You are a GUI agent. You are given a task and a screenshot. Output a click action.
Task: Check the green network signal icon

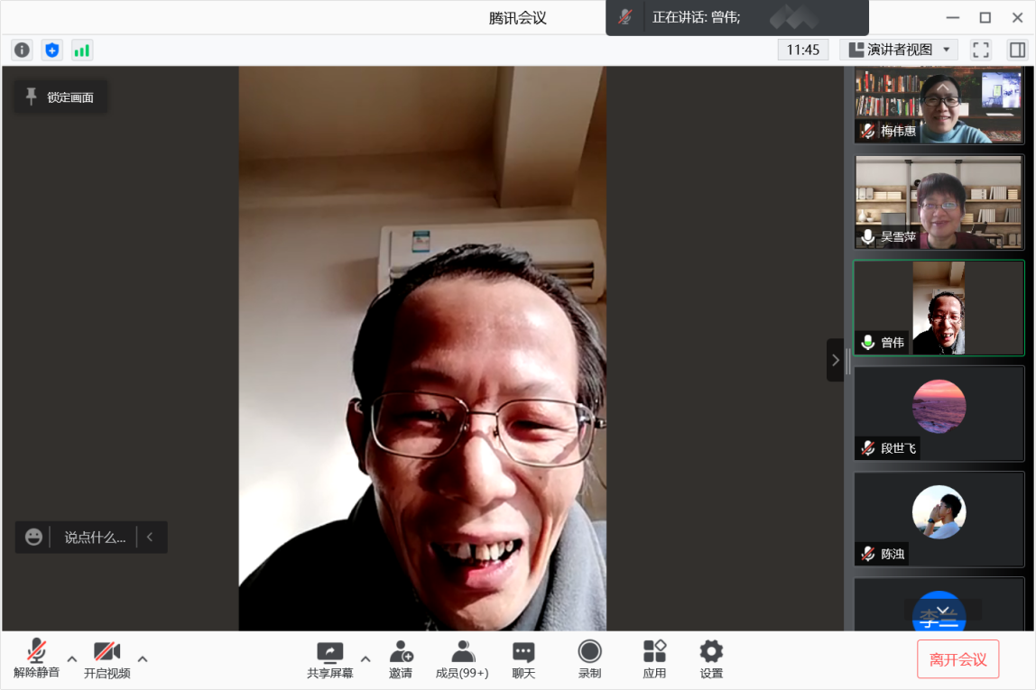pyautogui.click(x=82, y=51)
